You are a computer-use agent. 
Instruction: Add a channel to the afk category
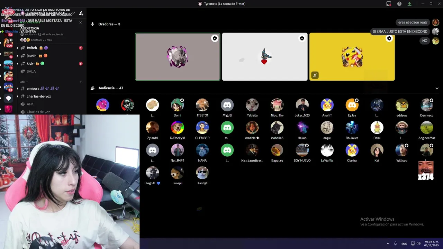(x=81, y=82)
